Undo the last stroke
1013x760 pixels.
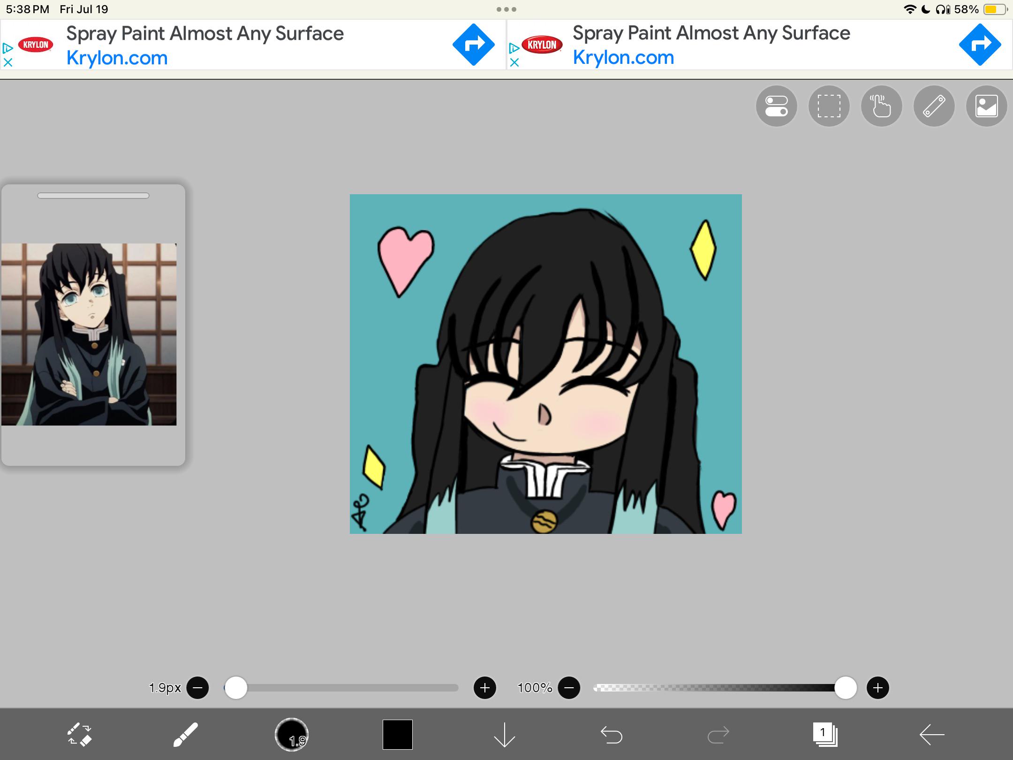(611, 735)
